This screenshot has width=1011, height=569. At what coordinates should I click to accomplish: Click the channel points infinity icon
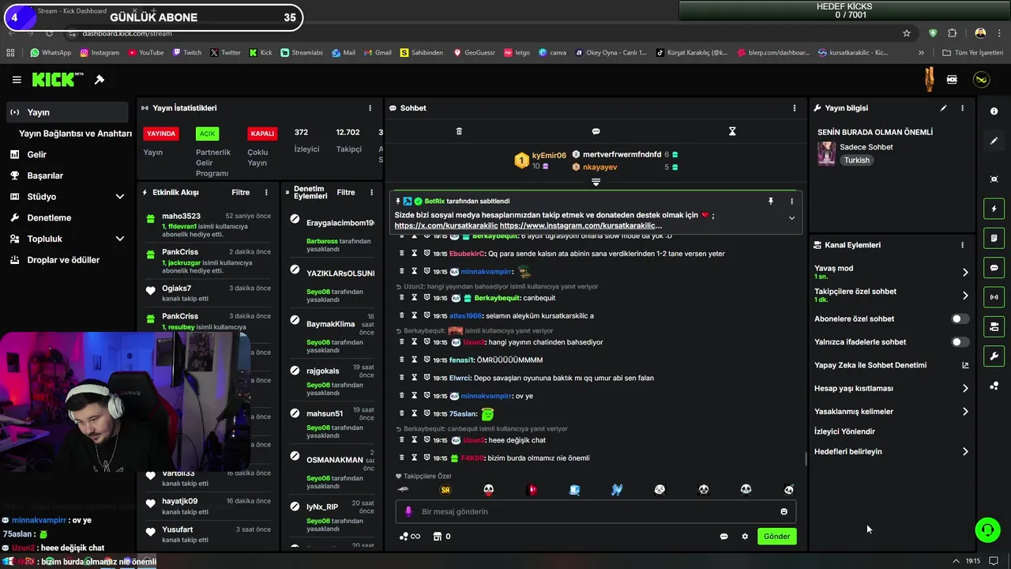point(409,537)
